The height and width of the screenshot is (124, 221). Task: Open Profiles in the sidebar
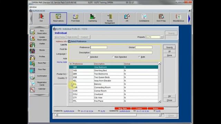tap(39, 58)
